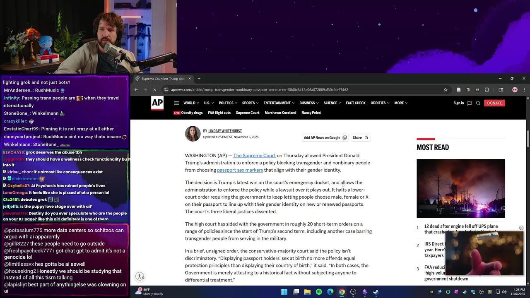Open the Chrome profile avatar

[515, 90]
